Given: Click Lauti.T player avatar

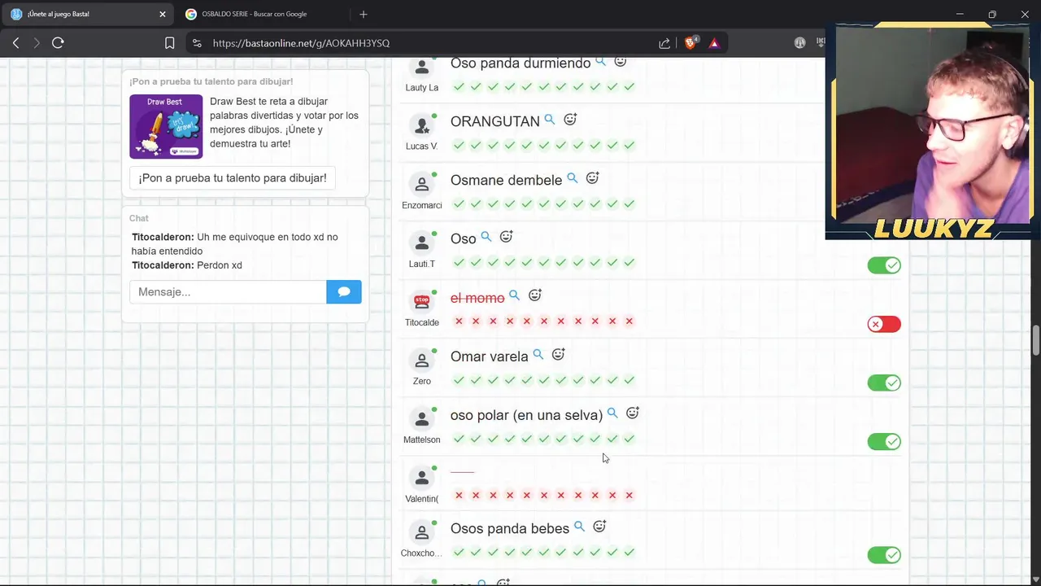Looking at the screenshot, I should (421, 243).
